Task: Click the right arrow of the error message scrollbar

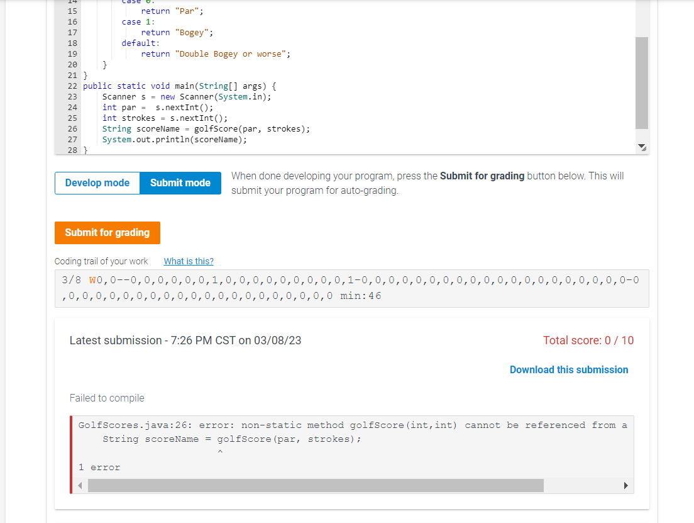Action: click(x=625, y=485)
